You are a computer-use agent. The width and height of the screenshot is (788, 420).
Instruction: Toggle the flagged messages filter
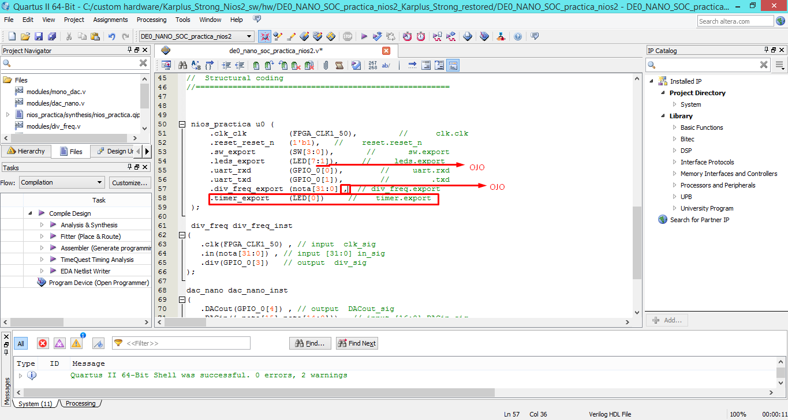(98, 343)
